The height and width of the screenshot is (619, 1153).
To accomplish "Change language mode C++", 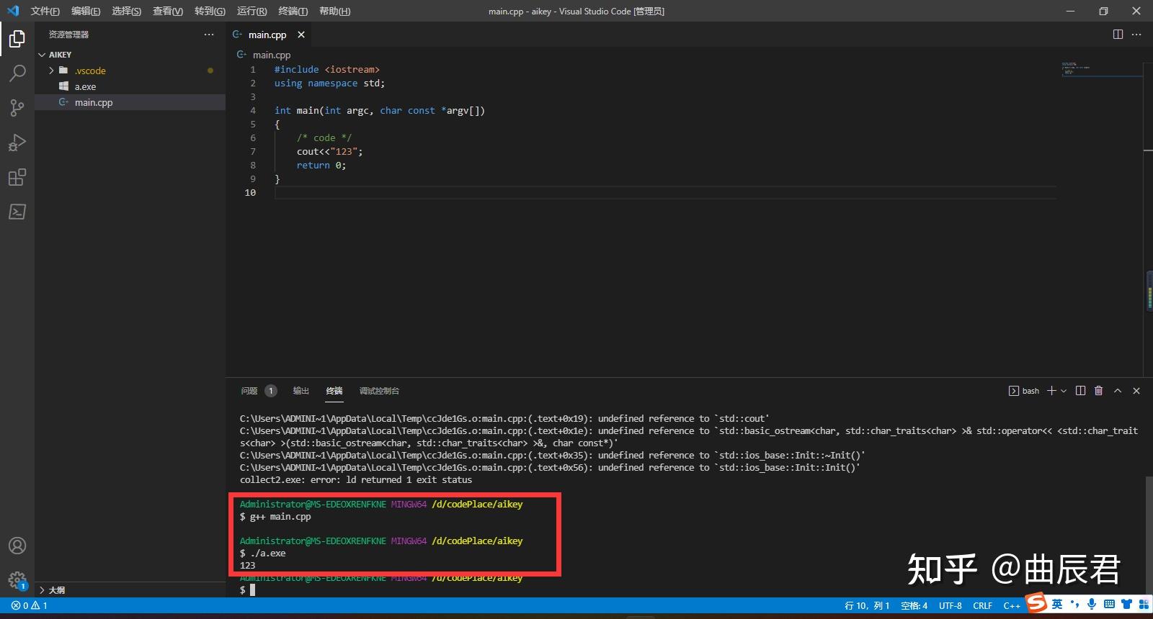I will tap(1012, 606).
